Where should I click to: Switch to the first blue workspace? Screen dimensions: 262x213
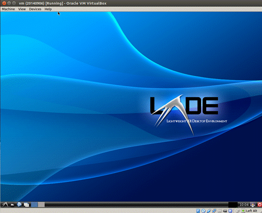coord(34,205)
